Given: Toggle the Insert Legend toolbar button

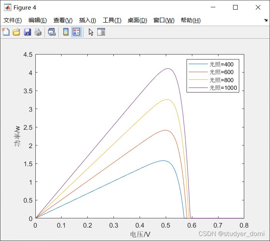Looking at the screenshot, I should tap(77, 32).
